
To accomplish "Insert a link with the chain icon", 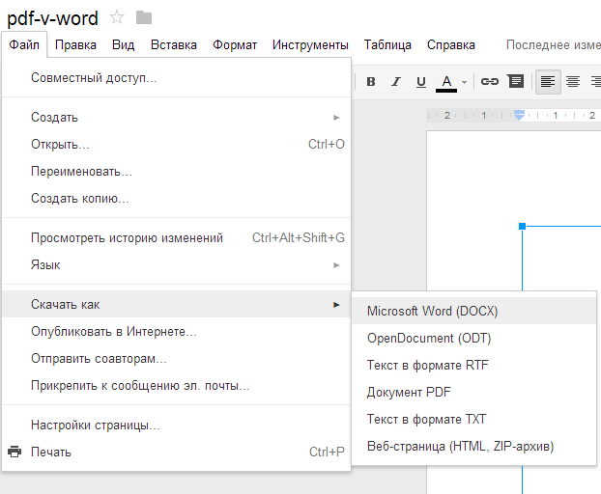I will coord(490,81).
